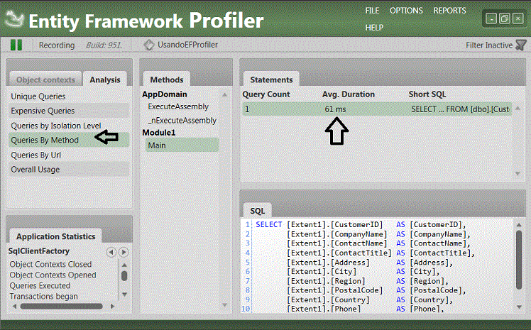Select Queries By Method
The height and width of the screenshot is (330, 531).
69,140
